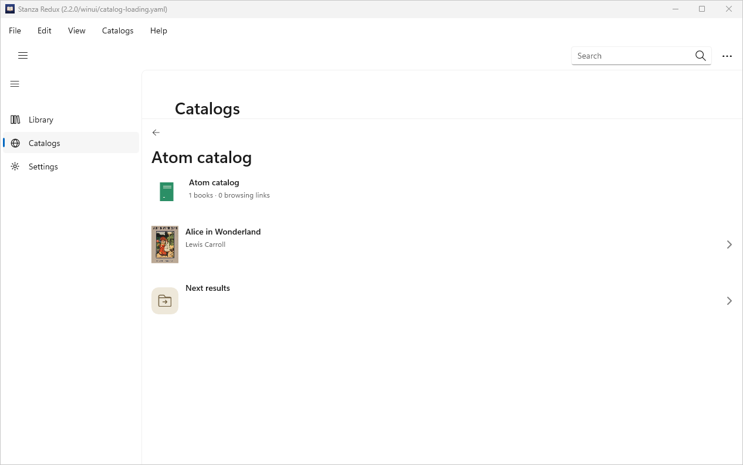
Task: Click the search magnifier icon
Action: click(700, 56)
